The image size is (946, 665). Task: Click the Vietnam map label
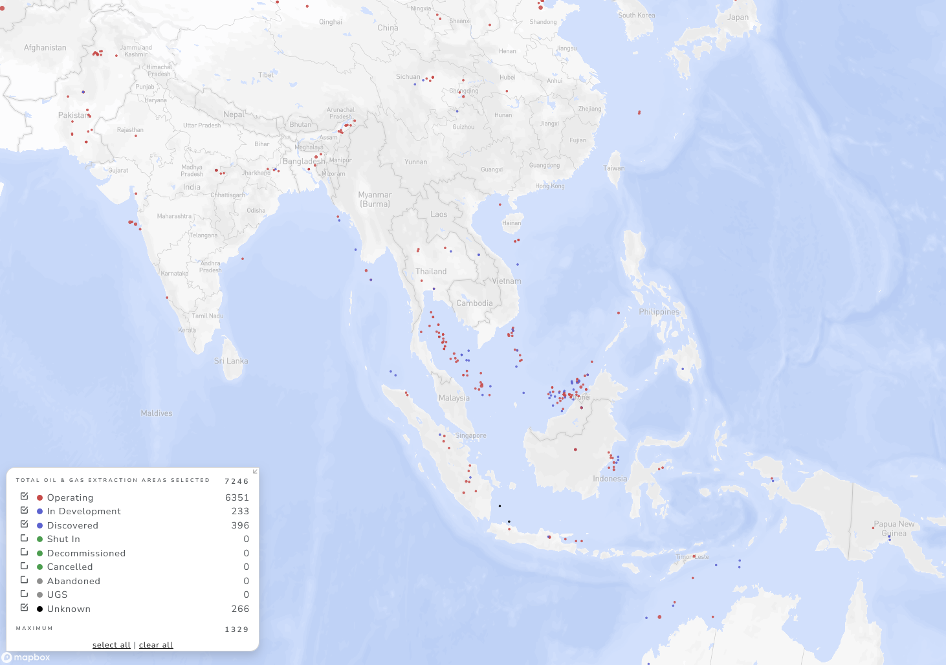[x=506, y=281]
